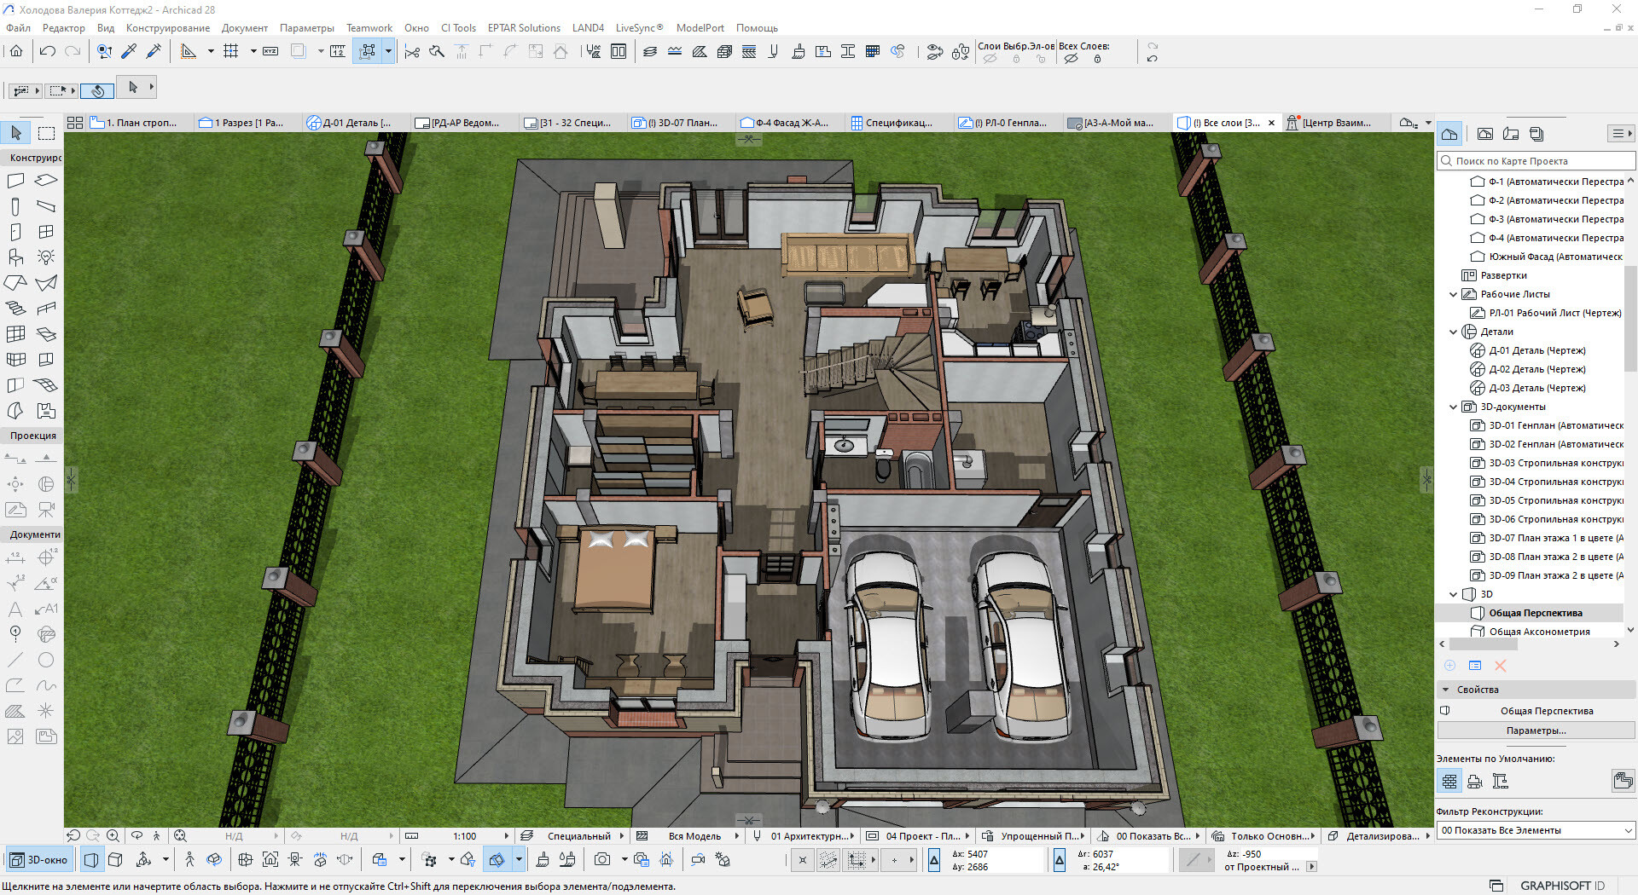Open the Фильтр Реконструкции dropdown

[1535, 830]
